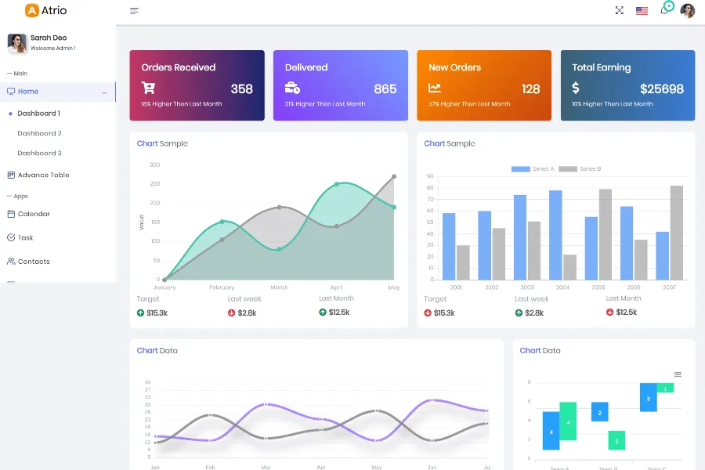Open Calendar from the sidebar
705x470 pixels.
pyautogui.click(x=34, y=214)
